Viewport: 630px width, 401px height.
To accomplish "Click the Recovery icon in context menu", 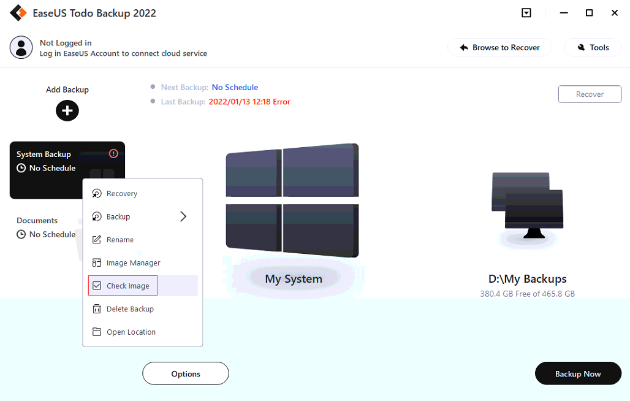I will coord(96,194).
